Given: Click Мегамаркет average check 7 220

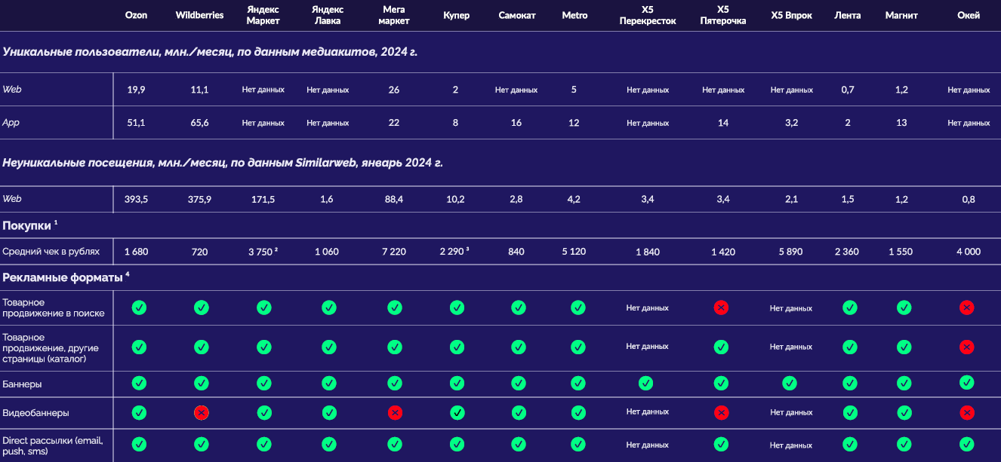Looking at the screenshot, I should coord(394,252).
